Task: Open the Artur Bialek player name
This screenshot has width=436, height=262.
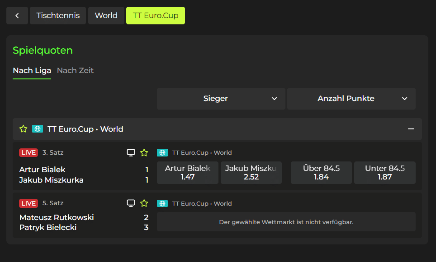Action: pyautogui.click(x=42, y=170)
